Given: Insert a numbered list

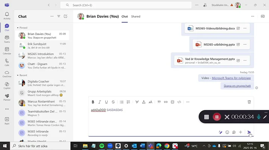Looking at the screenshot, I should (x=128, y=102).
